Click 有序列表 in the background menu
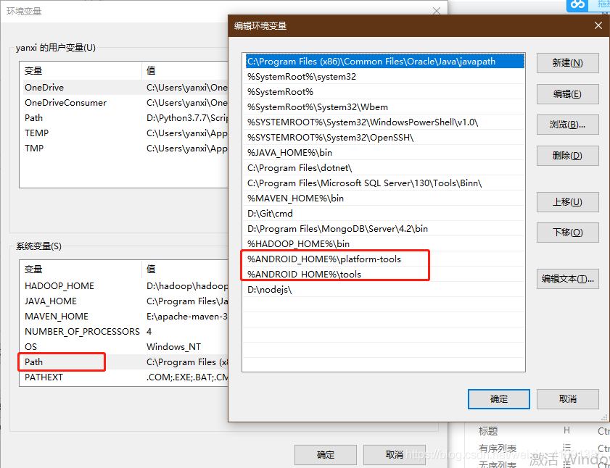 [x=498, y=449]
